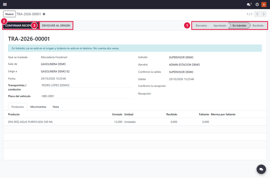Edit the Transportista / conductor field
The width and height of the screenshot is (270, 178).
[86, 85]
